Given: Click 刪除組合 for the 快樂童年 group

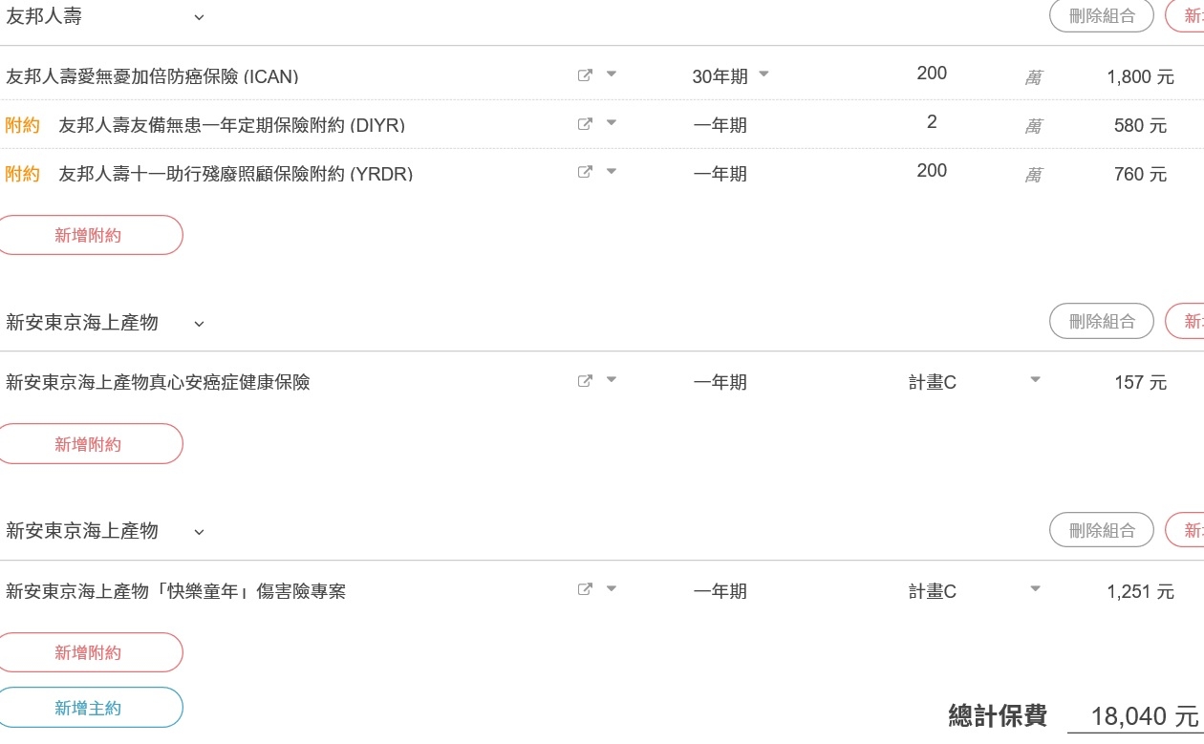Looking at the screenshot, I should (x=1102, y=530).
